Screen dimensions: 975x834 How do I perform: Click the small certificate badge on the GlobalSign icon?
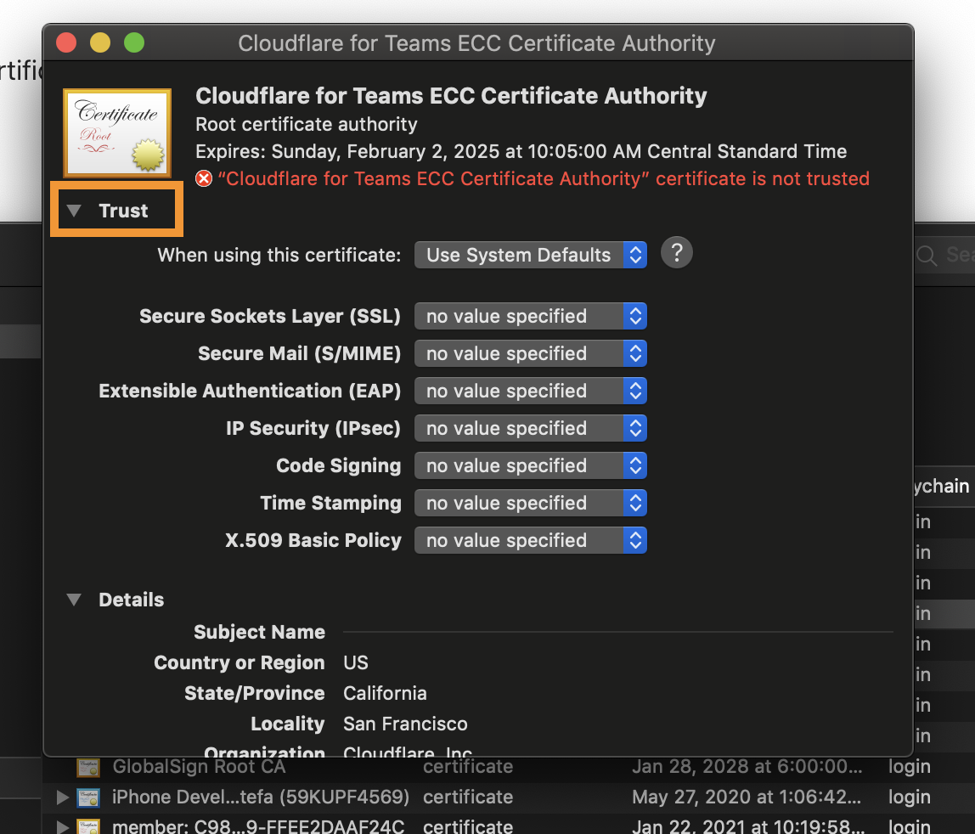tap(93, 771)
